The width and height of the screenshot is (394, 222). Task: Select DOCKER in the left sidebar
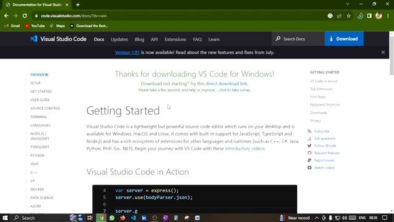coord(37,189)
